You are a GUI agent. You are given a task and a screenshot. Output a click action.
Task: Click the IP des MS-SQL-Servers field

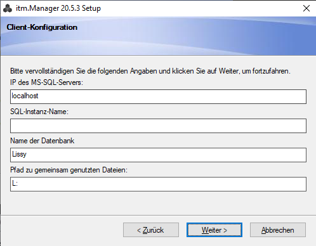[158, 96]
